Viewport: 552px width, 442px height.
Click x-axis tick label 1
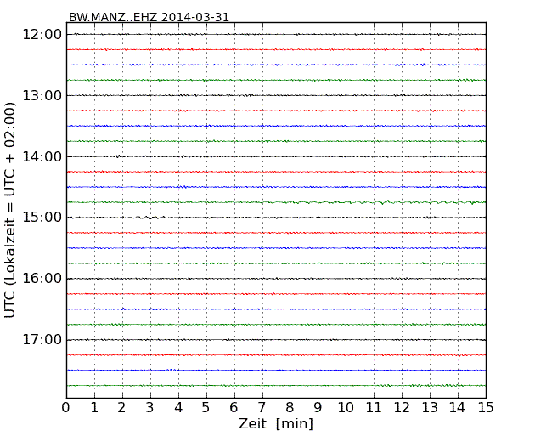pyautogui.click(x=94, y=408)
